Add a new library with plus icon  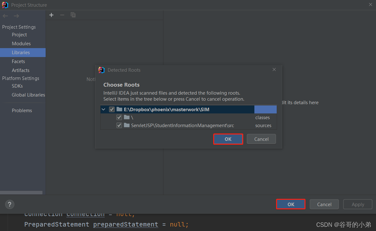(x=51, y=15)
